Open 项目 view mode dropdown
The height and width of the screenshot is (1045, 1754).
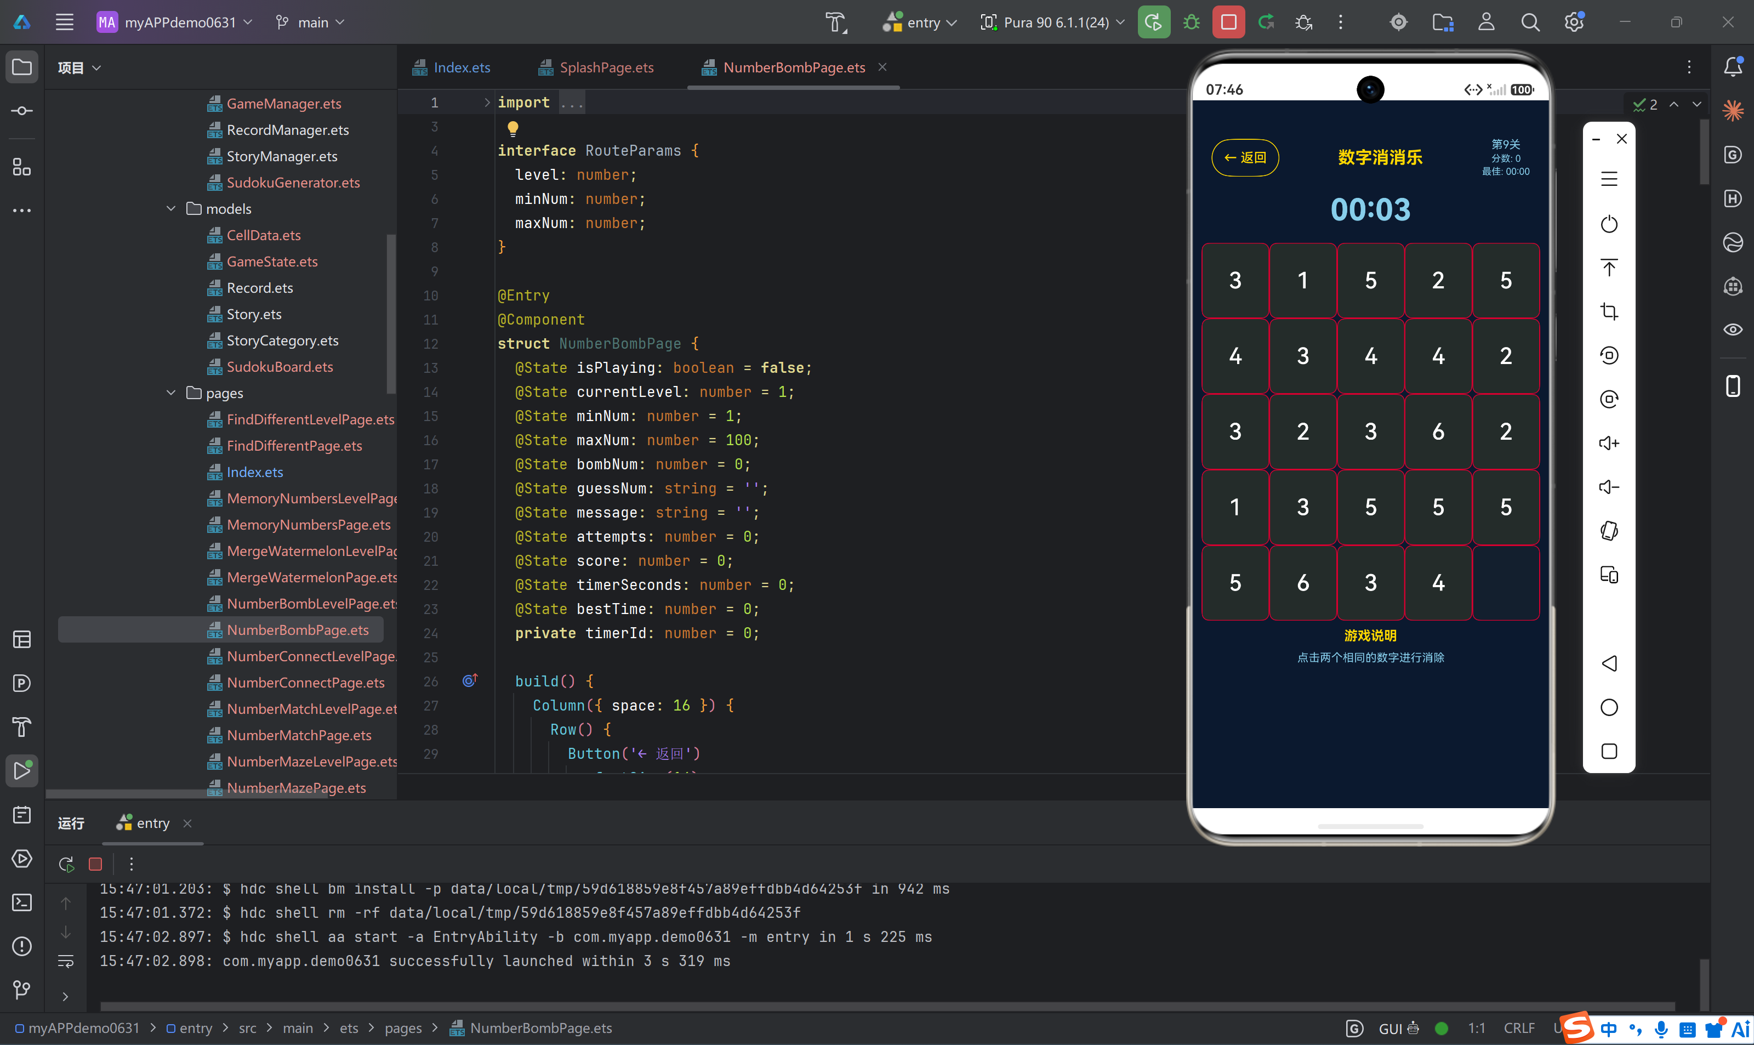point(79,67)
